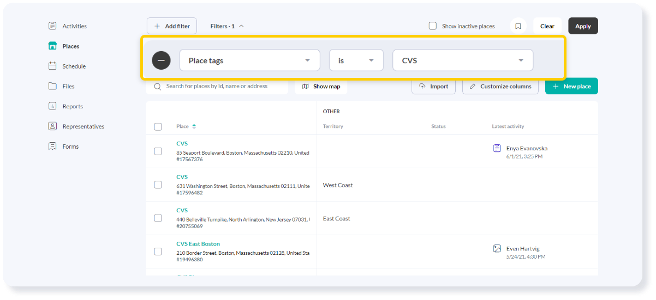Click the Add filter button

(x=172, y=26)
